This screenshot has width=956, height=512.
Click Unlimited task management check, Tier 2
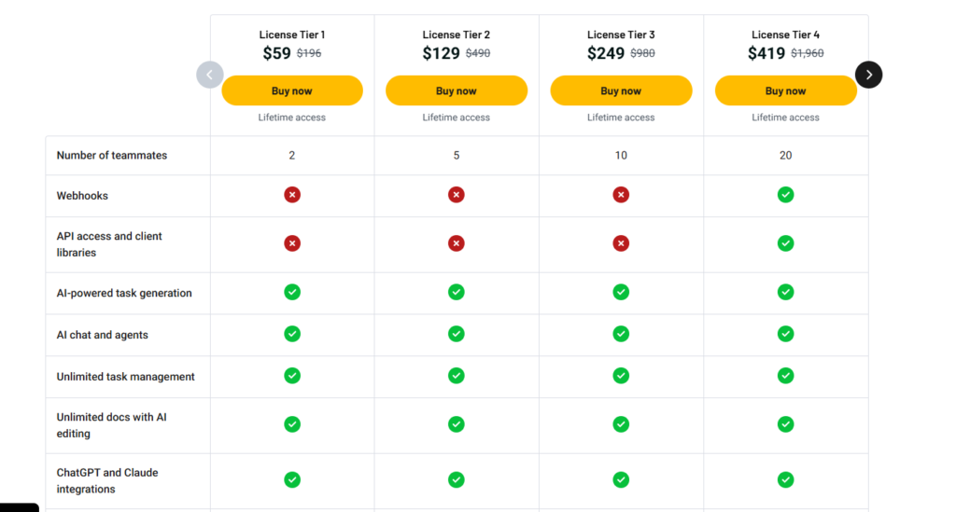[x=456, y=376]
